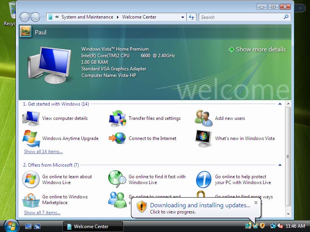
Task: Click the learn about Windows Live icon
Action: [31, 179]
